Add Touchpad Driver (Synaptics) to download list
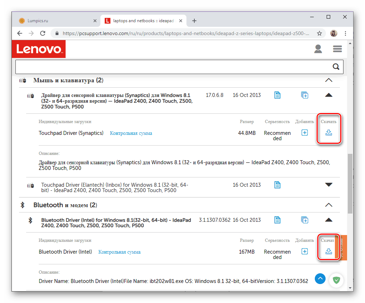365x303 pixels. [x=304, y=132]
